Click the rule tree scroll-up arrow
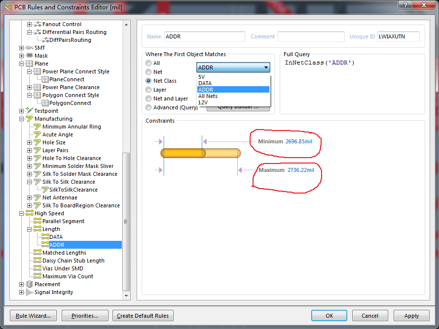Screen dimensions: 439x329 coord(126,25)
